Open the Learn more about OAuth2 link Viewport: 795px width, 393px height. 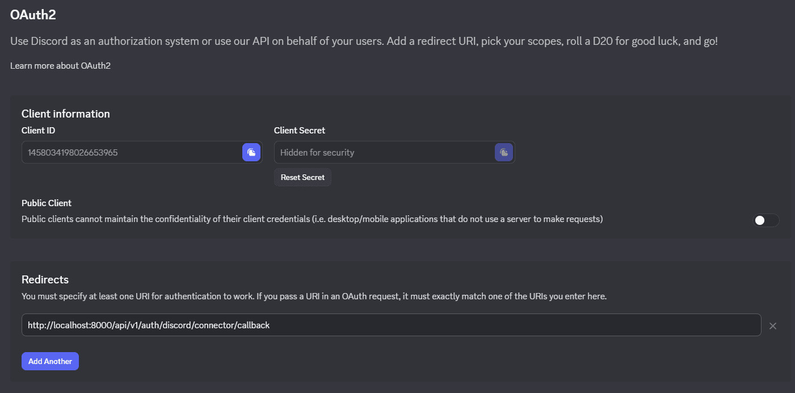click(x=60, y=65)
